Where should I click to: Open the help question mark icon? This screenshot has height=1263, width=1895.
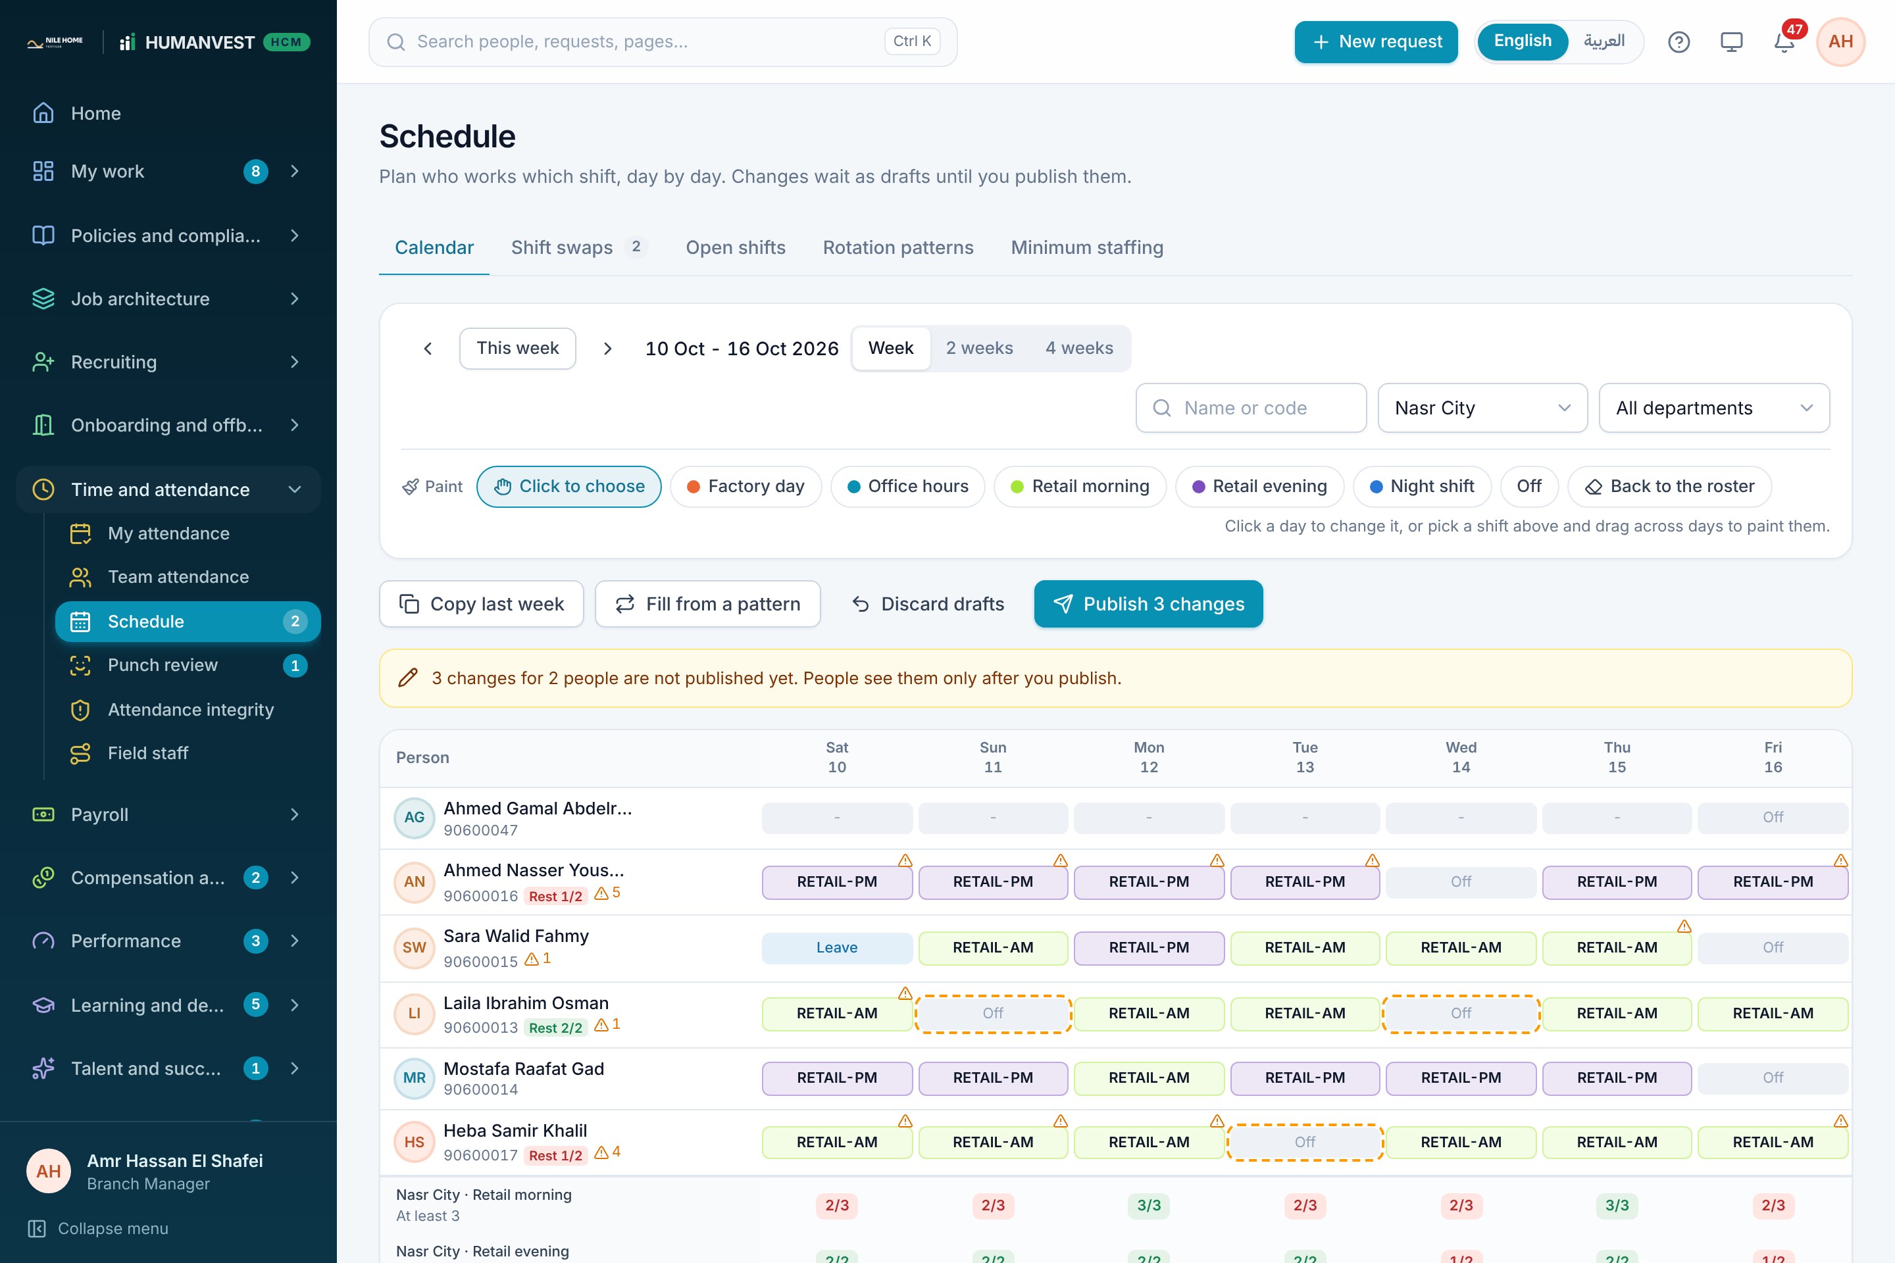tap(1679, 42)
